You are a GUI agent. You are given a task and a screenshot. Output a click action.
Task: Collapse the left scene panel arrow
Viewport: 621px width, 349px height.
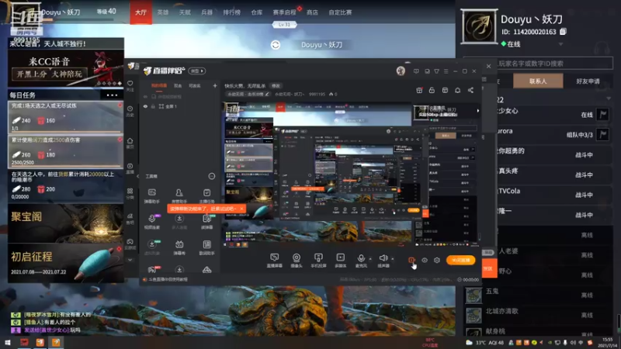[138, 176]
